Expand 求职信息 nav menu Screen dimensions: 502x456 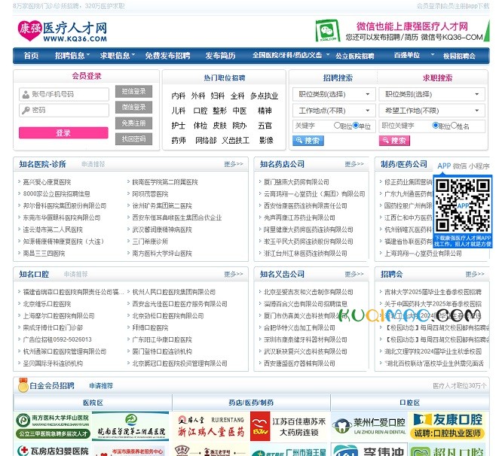click(x=117, y=56)
